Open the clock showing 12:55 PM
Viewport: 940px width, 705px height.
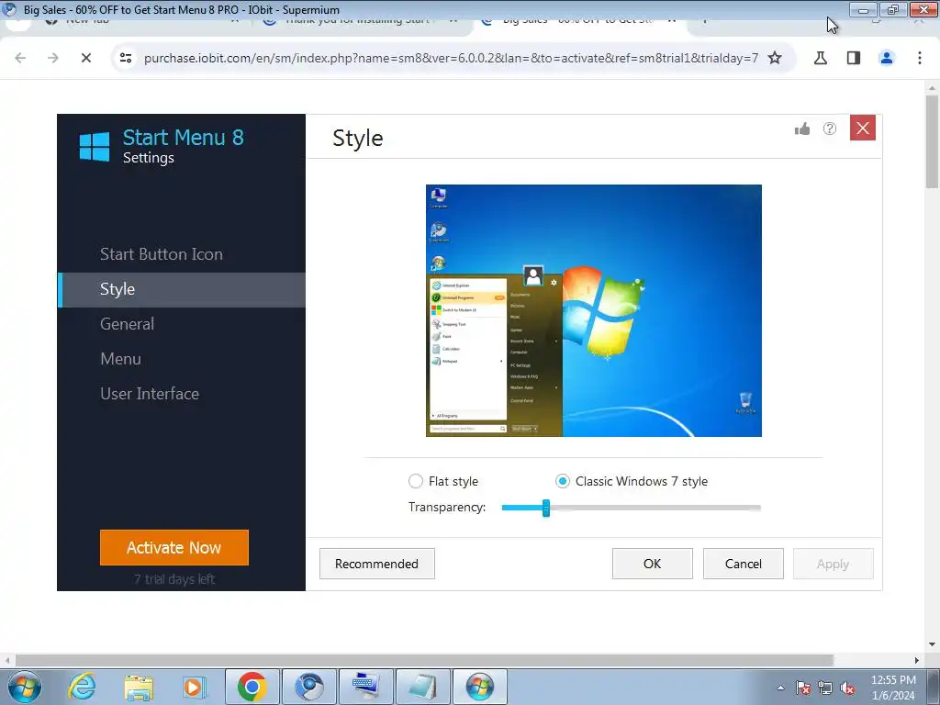[893, 688]
